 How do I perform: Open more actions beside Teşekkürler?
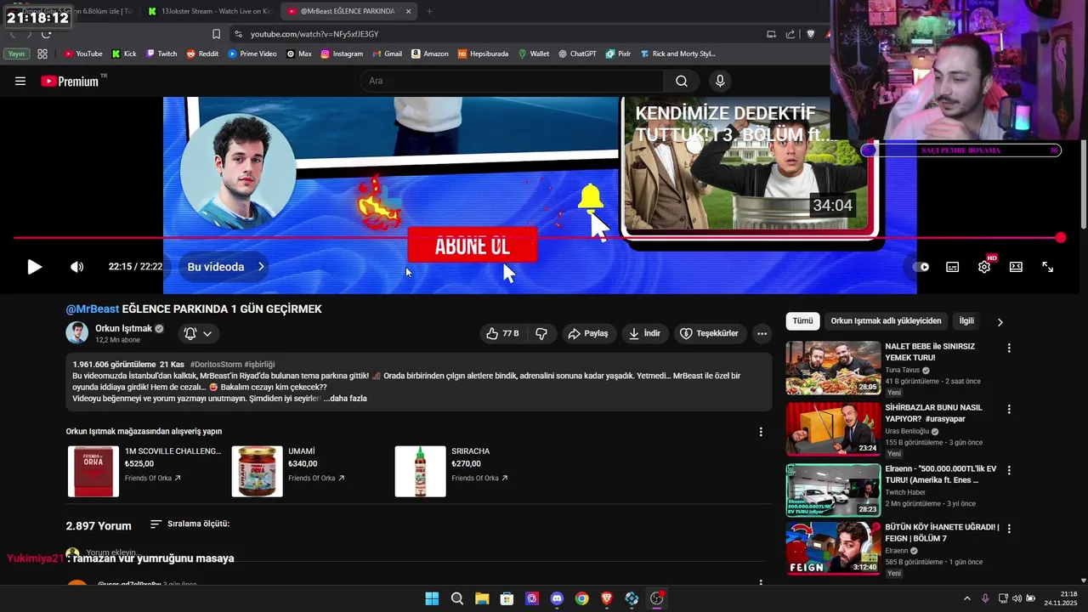[x=762, y=333]
